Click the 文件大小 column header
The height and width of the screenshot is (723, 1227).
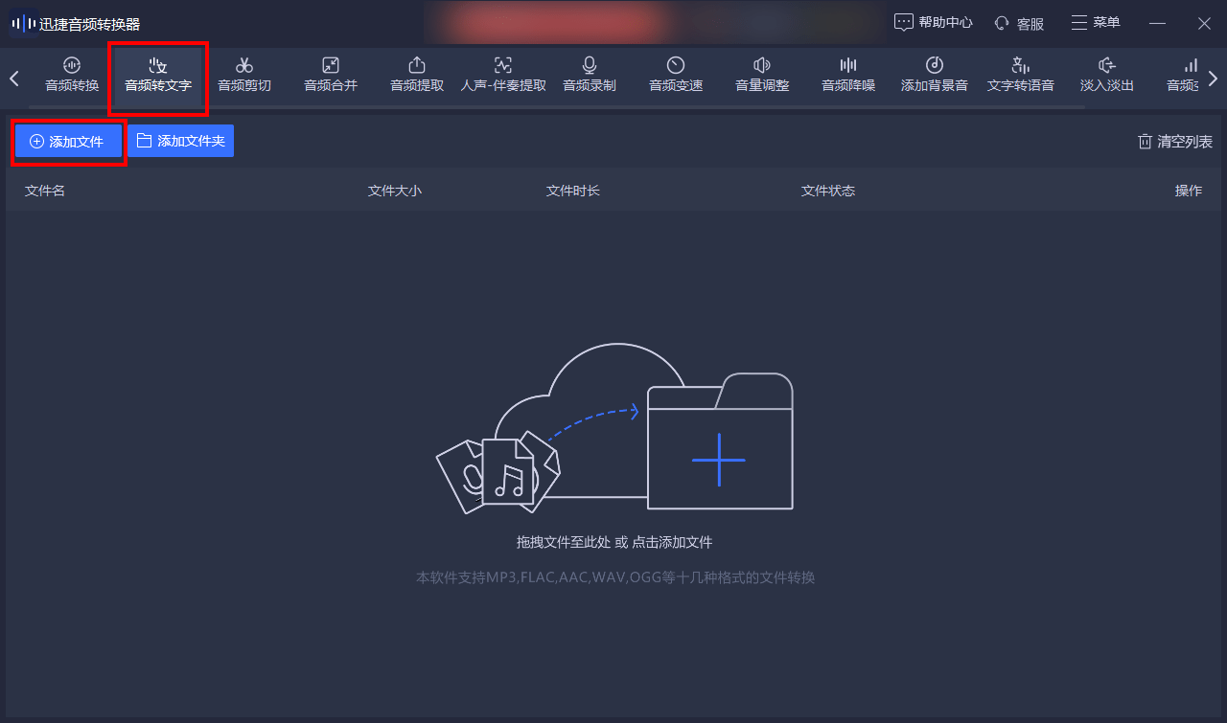pyautogui.click(x=395, y=191)
